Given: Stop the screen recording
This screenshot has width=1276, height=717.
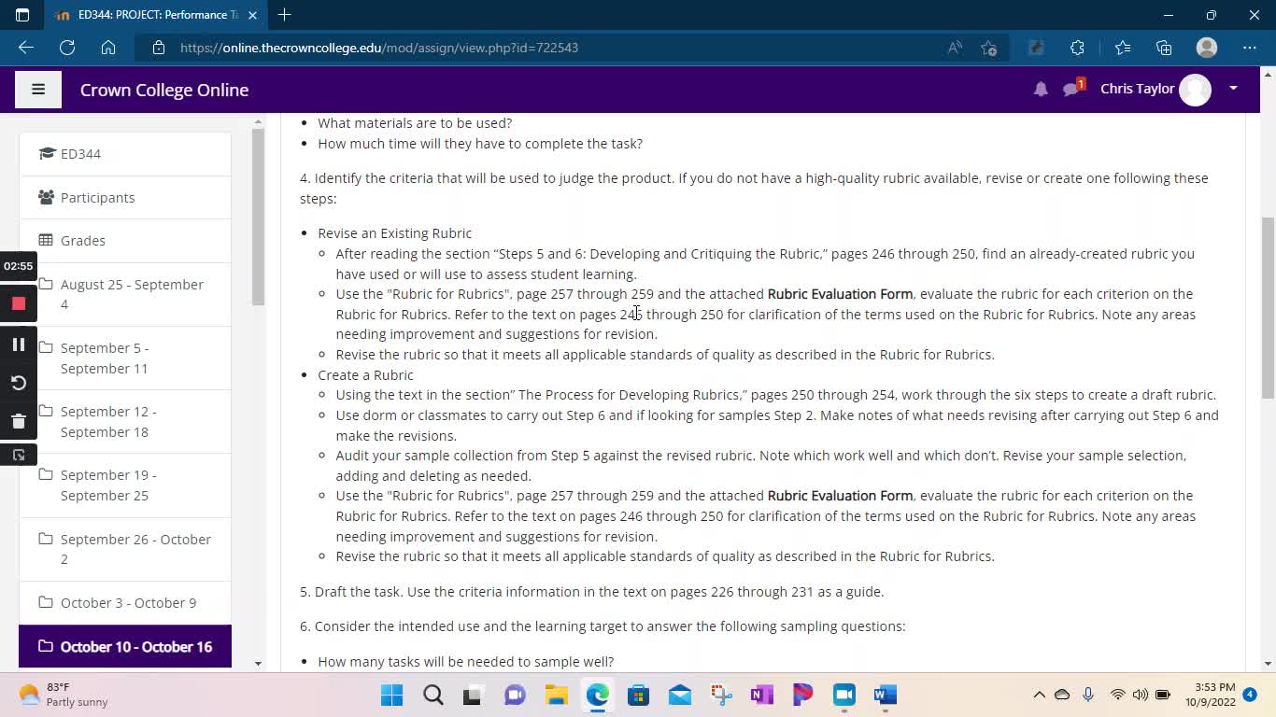Looking at the screenshot, I should [18, 303].
